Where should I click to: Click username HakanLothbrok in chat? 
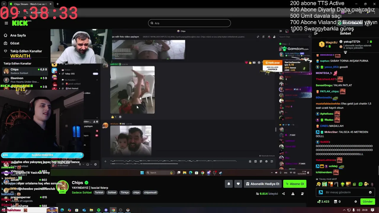click(x=325, y=160)
